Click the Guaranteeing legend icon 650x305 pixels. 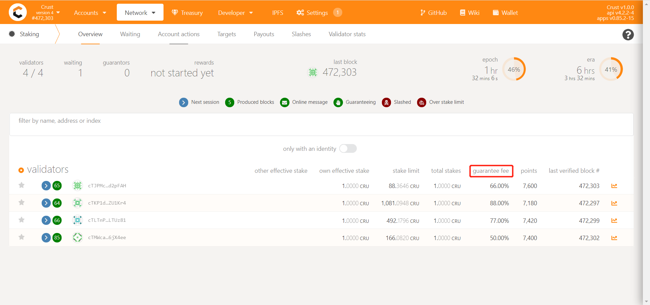338,102
